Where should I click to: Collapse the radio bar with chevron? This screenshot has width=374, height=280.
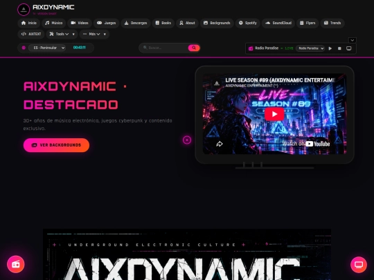pos(353,40)
